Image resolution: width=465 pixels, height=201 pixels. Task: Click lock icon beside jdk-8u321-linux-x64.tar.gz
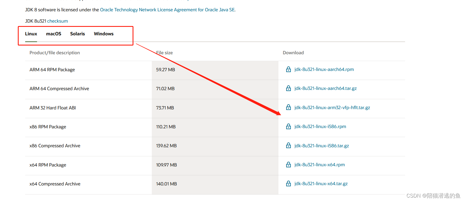(288, 183)
